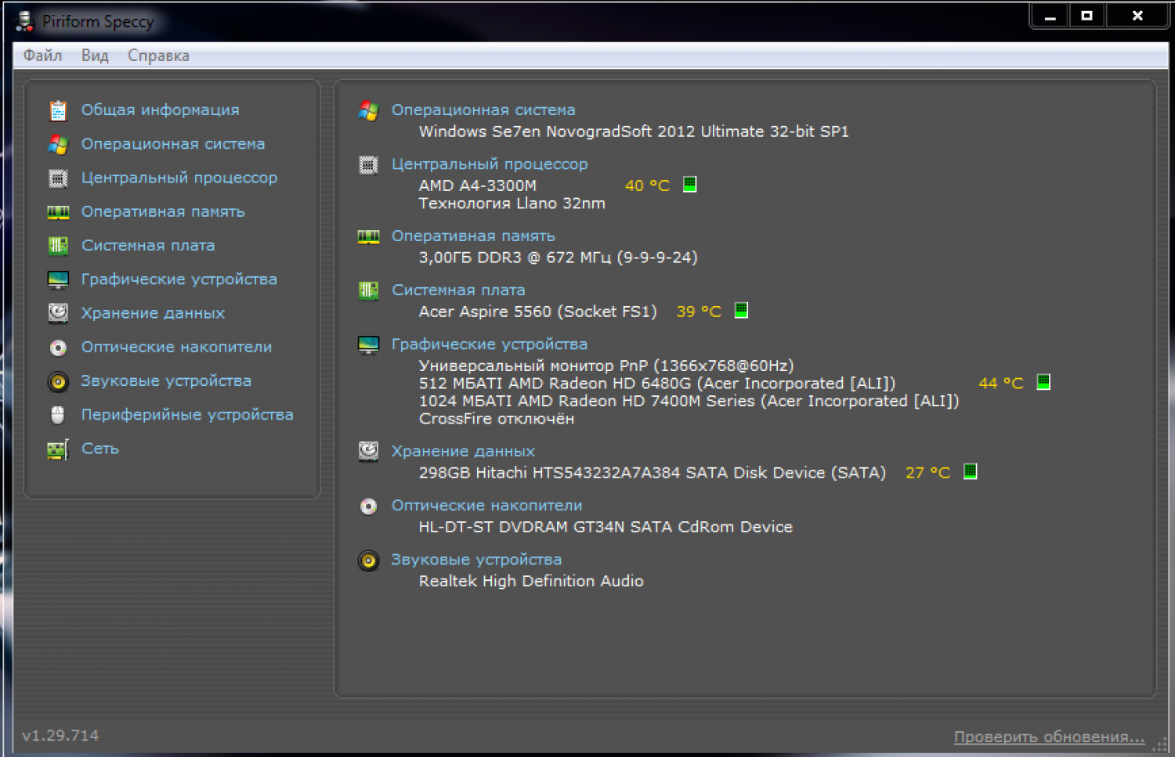Screen dimensions: 1175x757
Task: Click the Windows flag icon in summary panel
Action: pos(368,110)
